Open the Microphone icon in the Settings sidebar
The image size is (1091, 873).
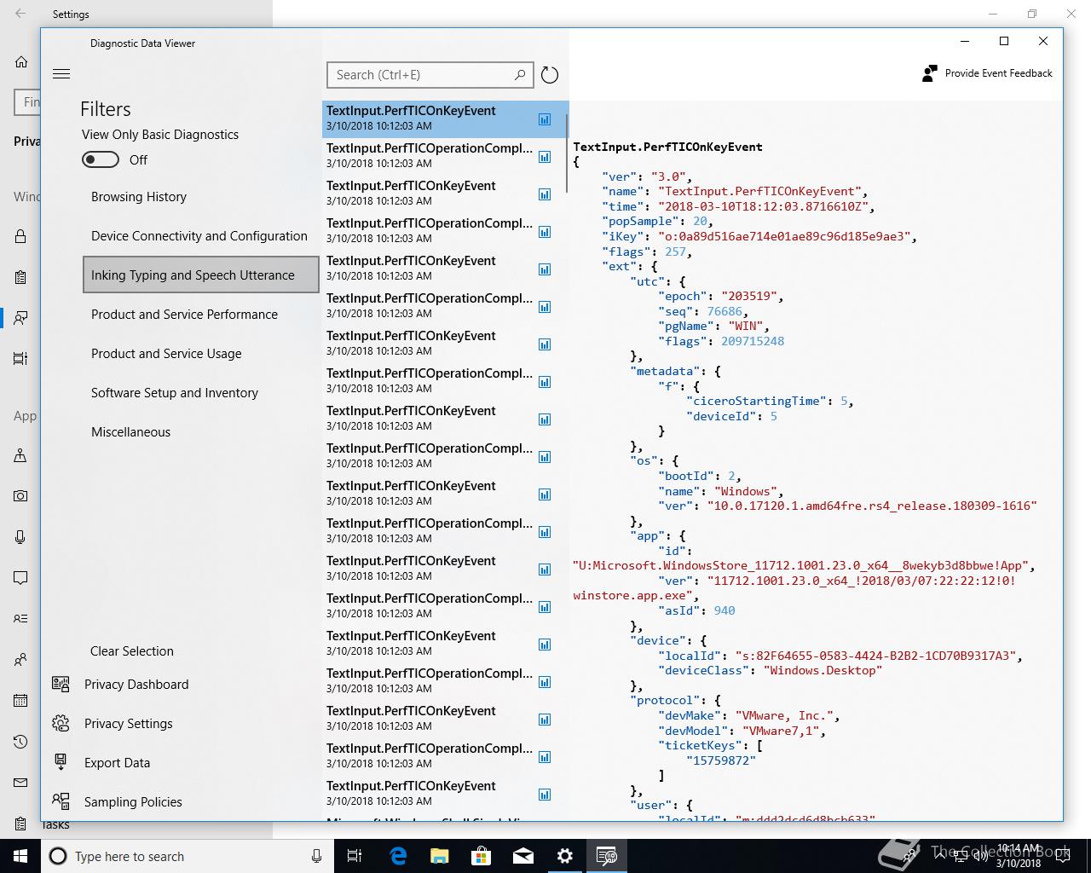(20, 537)
